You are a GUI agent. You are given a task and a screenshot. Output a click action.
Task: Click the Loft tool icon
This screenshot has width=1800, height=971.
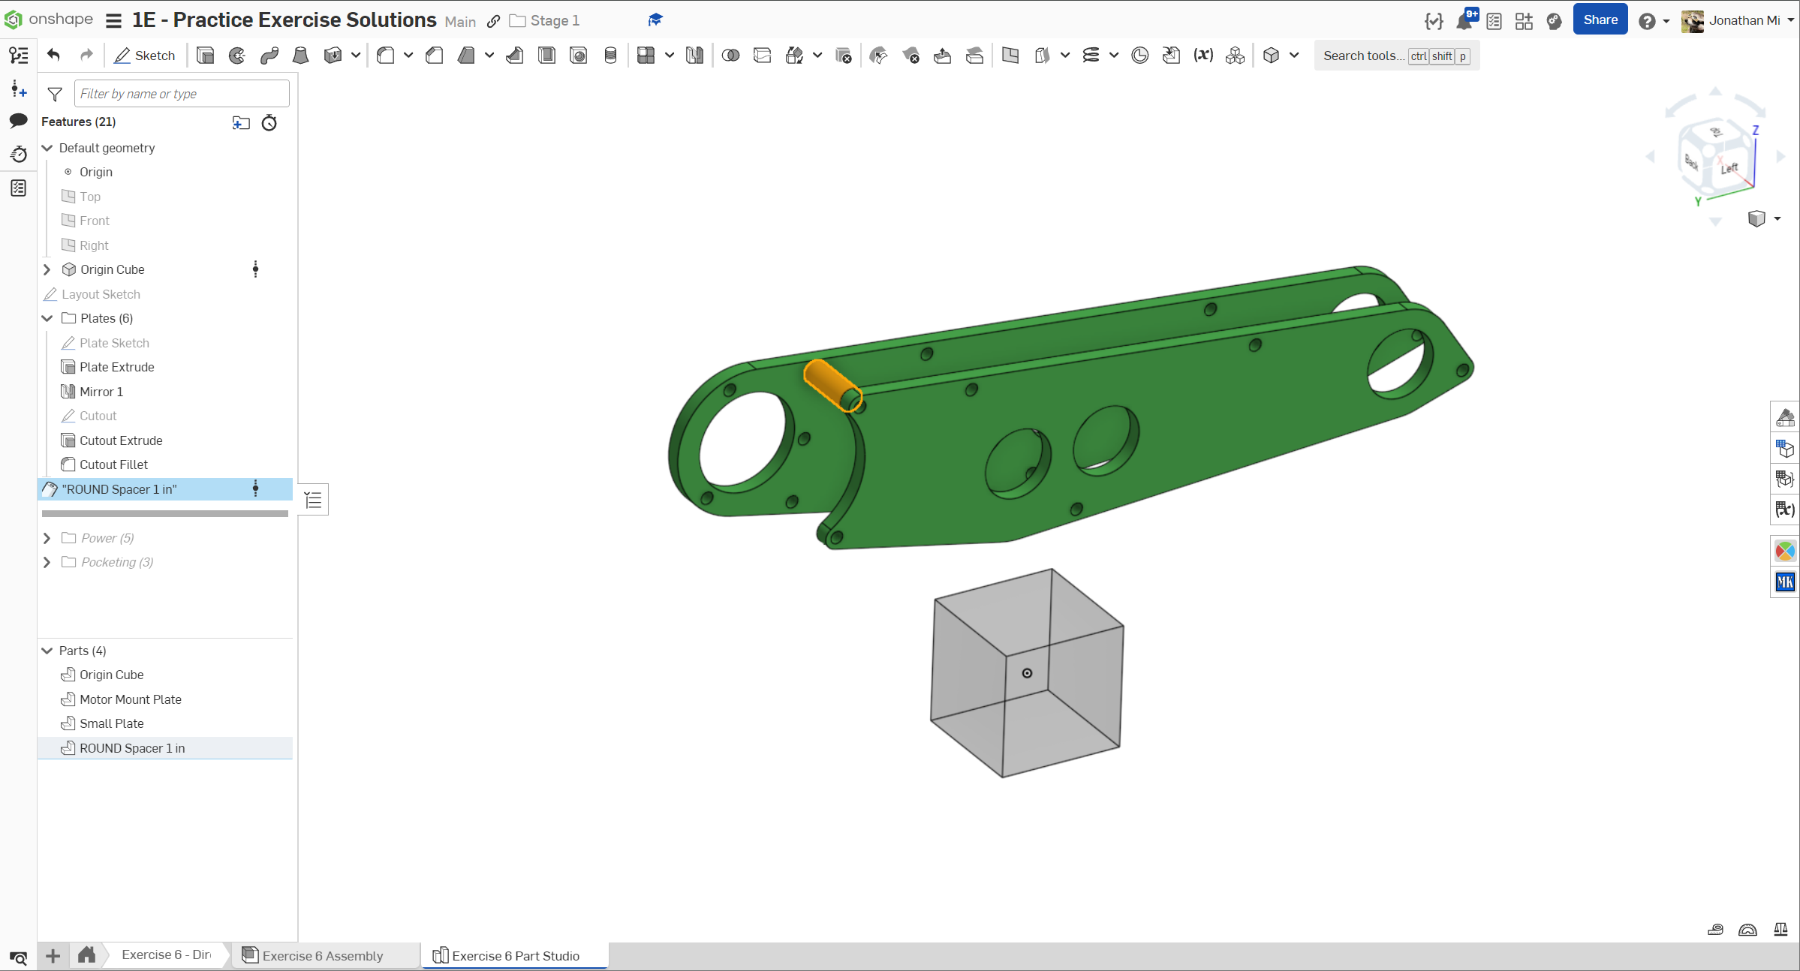tap(301, 56)
